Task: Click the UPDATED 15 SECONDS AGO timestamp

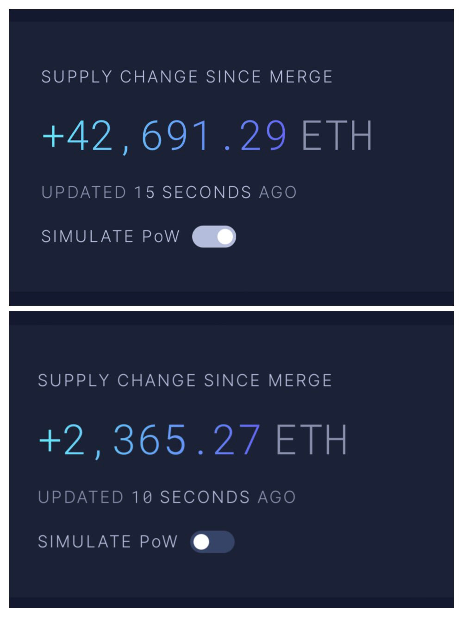Action: point(169,192)
